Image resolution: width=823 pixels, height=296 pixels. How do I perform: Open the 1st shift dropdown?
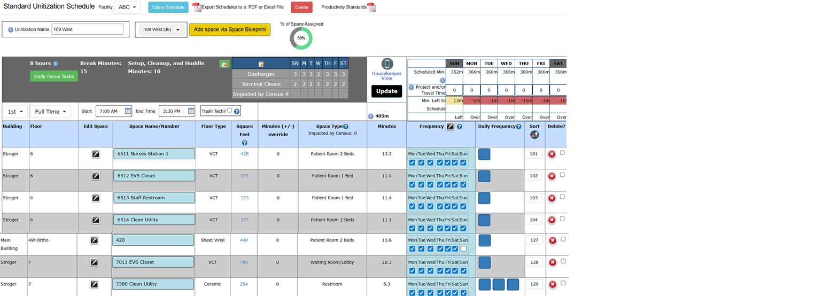(x=15, y=112)
